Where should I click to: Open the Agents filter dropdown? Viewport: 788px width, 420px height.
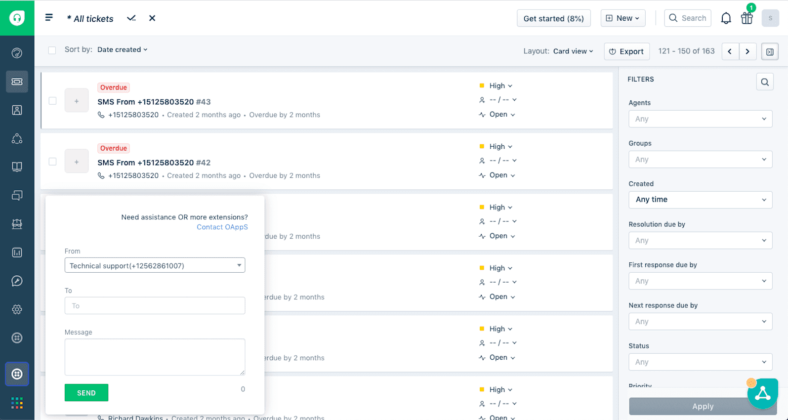tap(701, 119)
